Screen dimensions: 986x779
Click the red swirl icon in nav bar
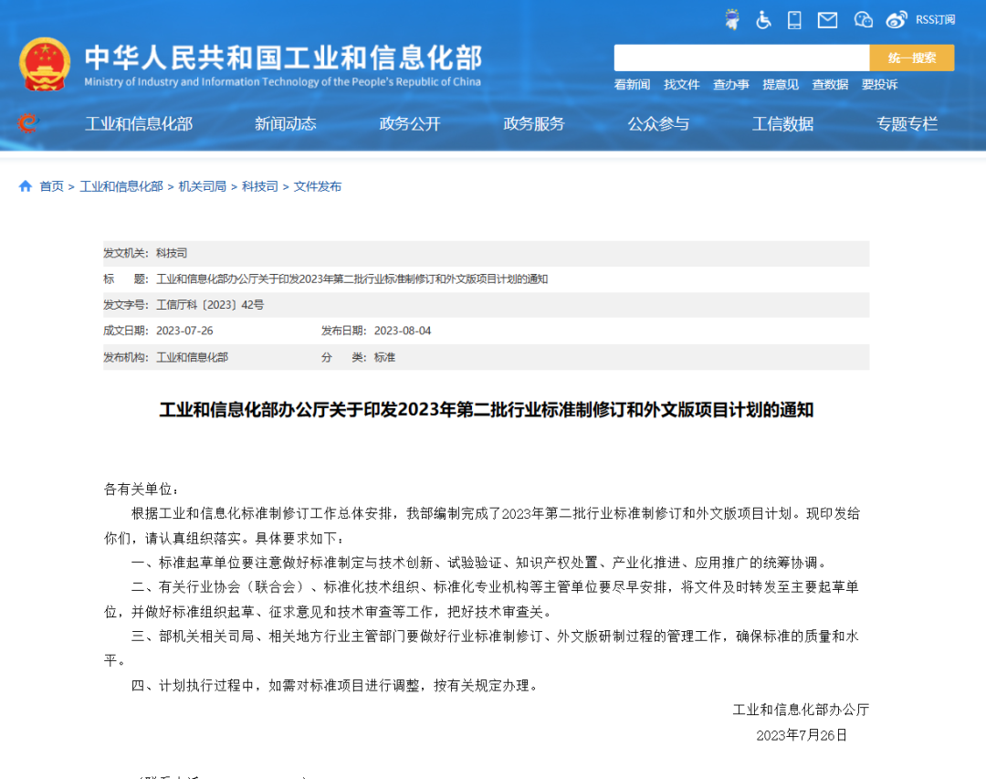(x=28, y=123)
